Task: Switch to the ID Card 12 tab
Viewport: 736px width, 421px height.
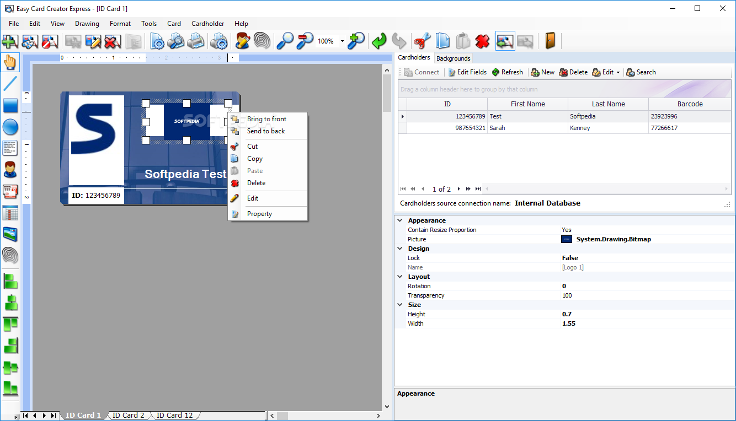Action: pyautogui.click(x=174, y=415)
